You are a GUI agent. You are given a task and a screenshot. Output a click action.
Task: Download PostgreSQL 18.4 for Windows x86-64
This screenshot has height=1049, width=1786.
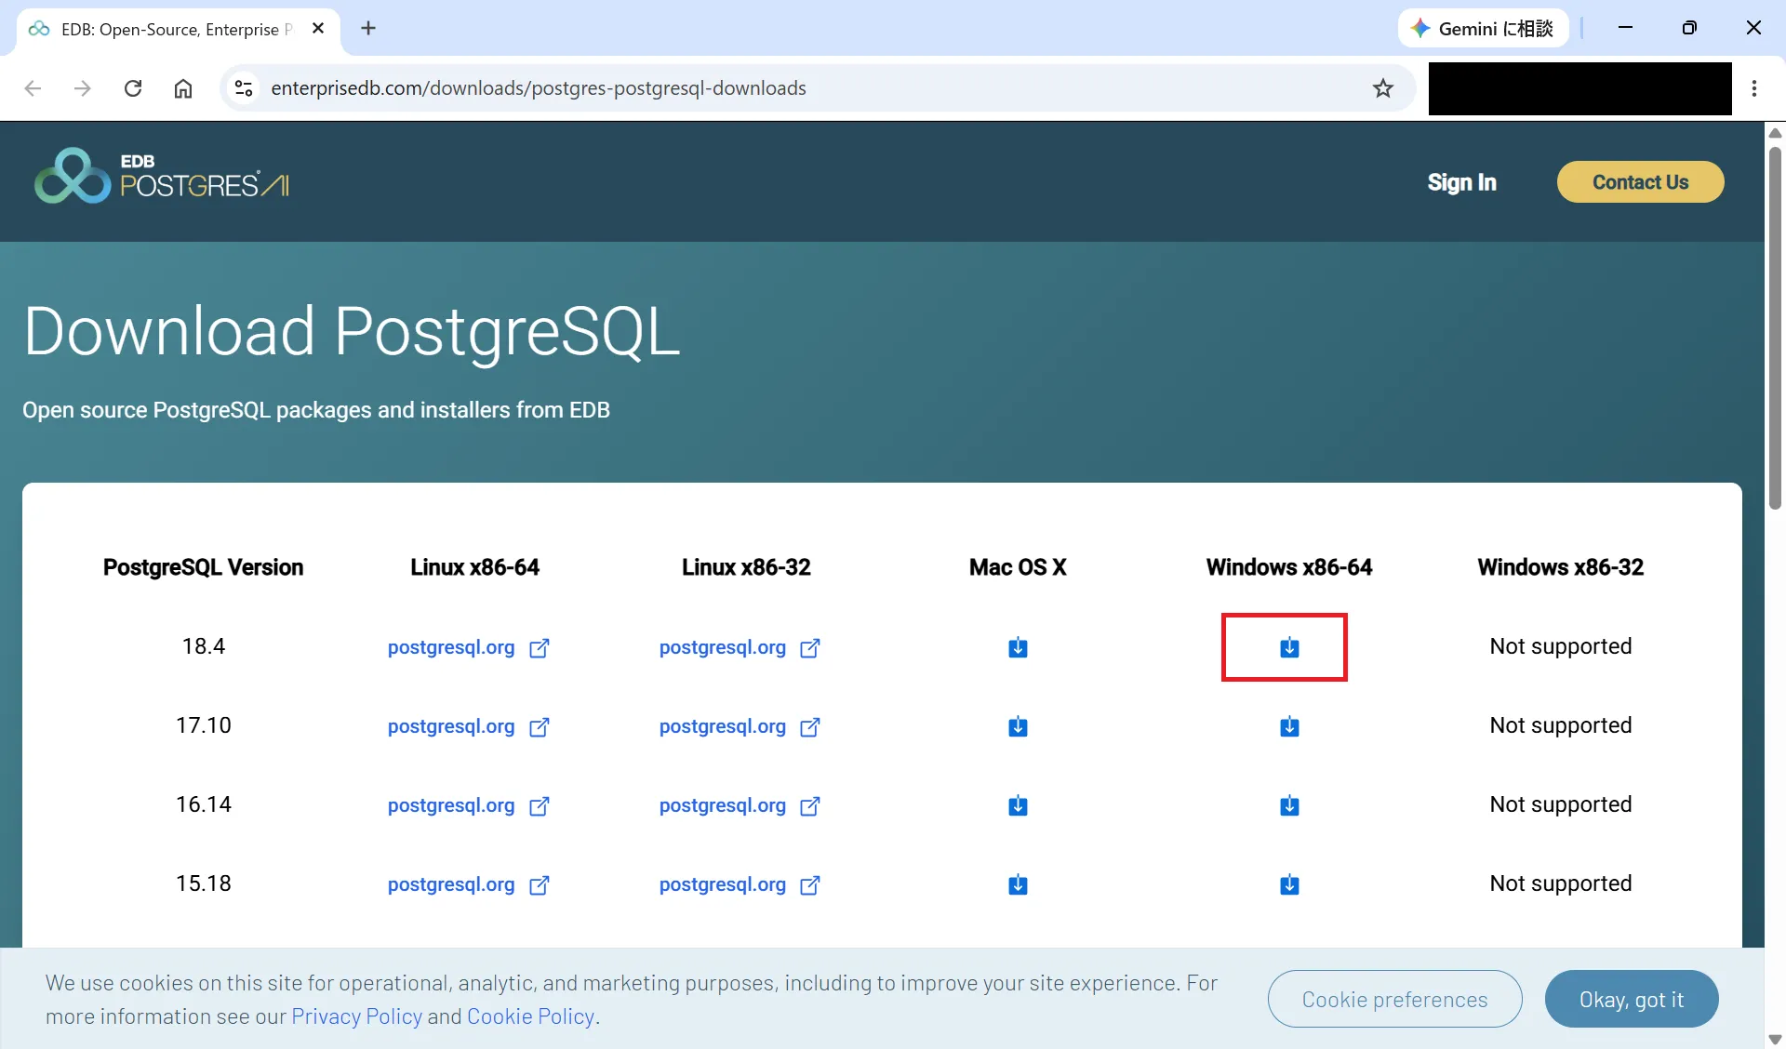pos(1289,647)
